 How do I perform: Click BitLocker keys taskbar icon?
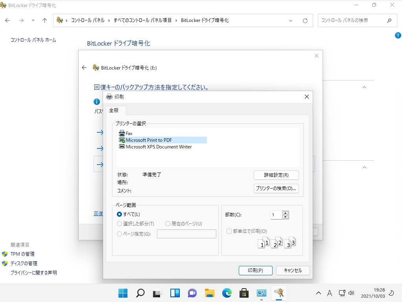279,293
